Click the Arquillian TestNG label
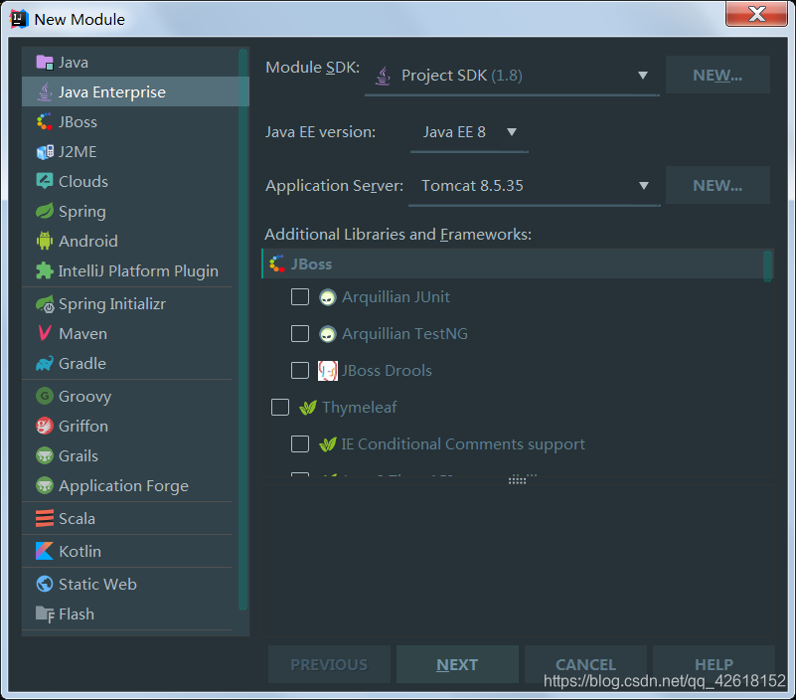Image resolution: width=796 pixels, height=700 pixels. coord(405,334)
